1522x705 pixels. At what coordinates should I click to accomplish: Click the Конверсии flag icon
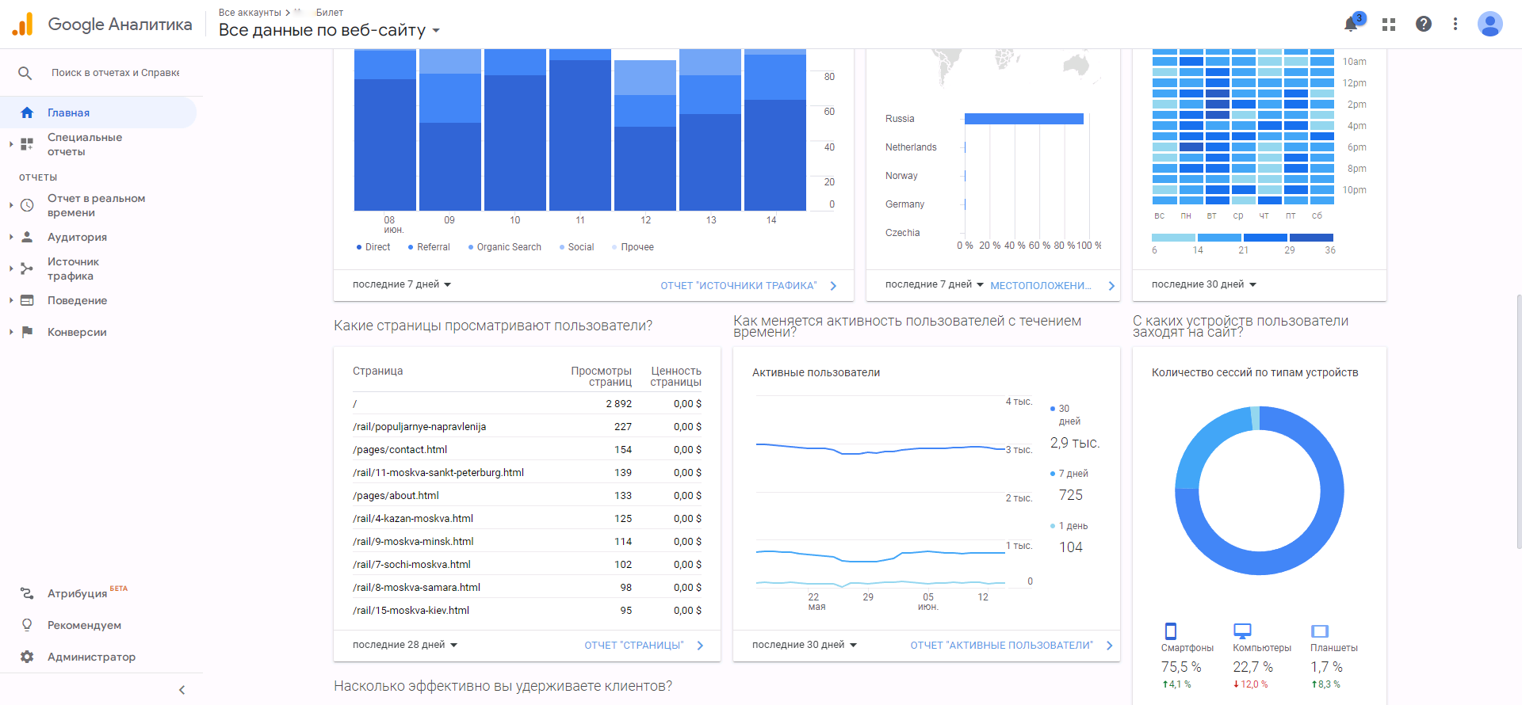pyautogui.click(x=27, y=332)
